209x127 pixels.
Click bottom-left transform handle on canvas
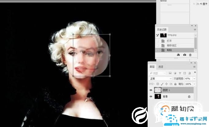[73, 76]
